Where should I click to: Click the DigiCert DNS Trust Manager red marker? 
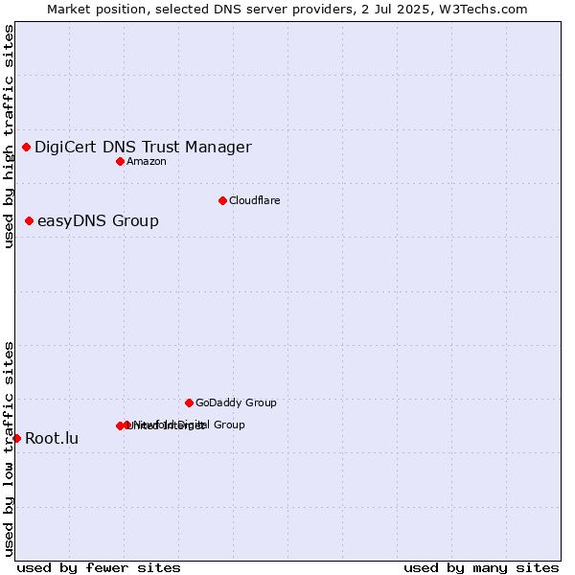(x=27, y=147)
